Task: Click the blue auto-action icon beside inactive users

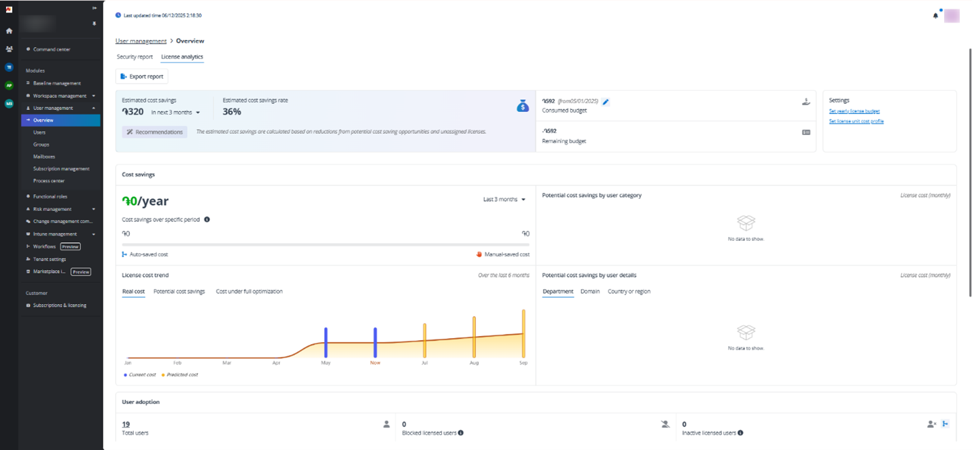Action: (x=945, y=424)
